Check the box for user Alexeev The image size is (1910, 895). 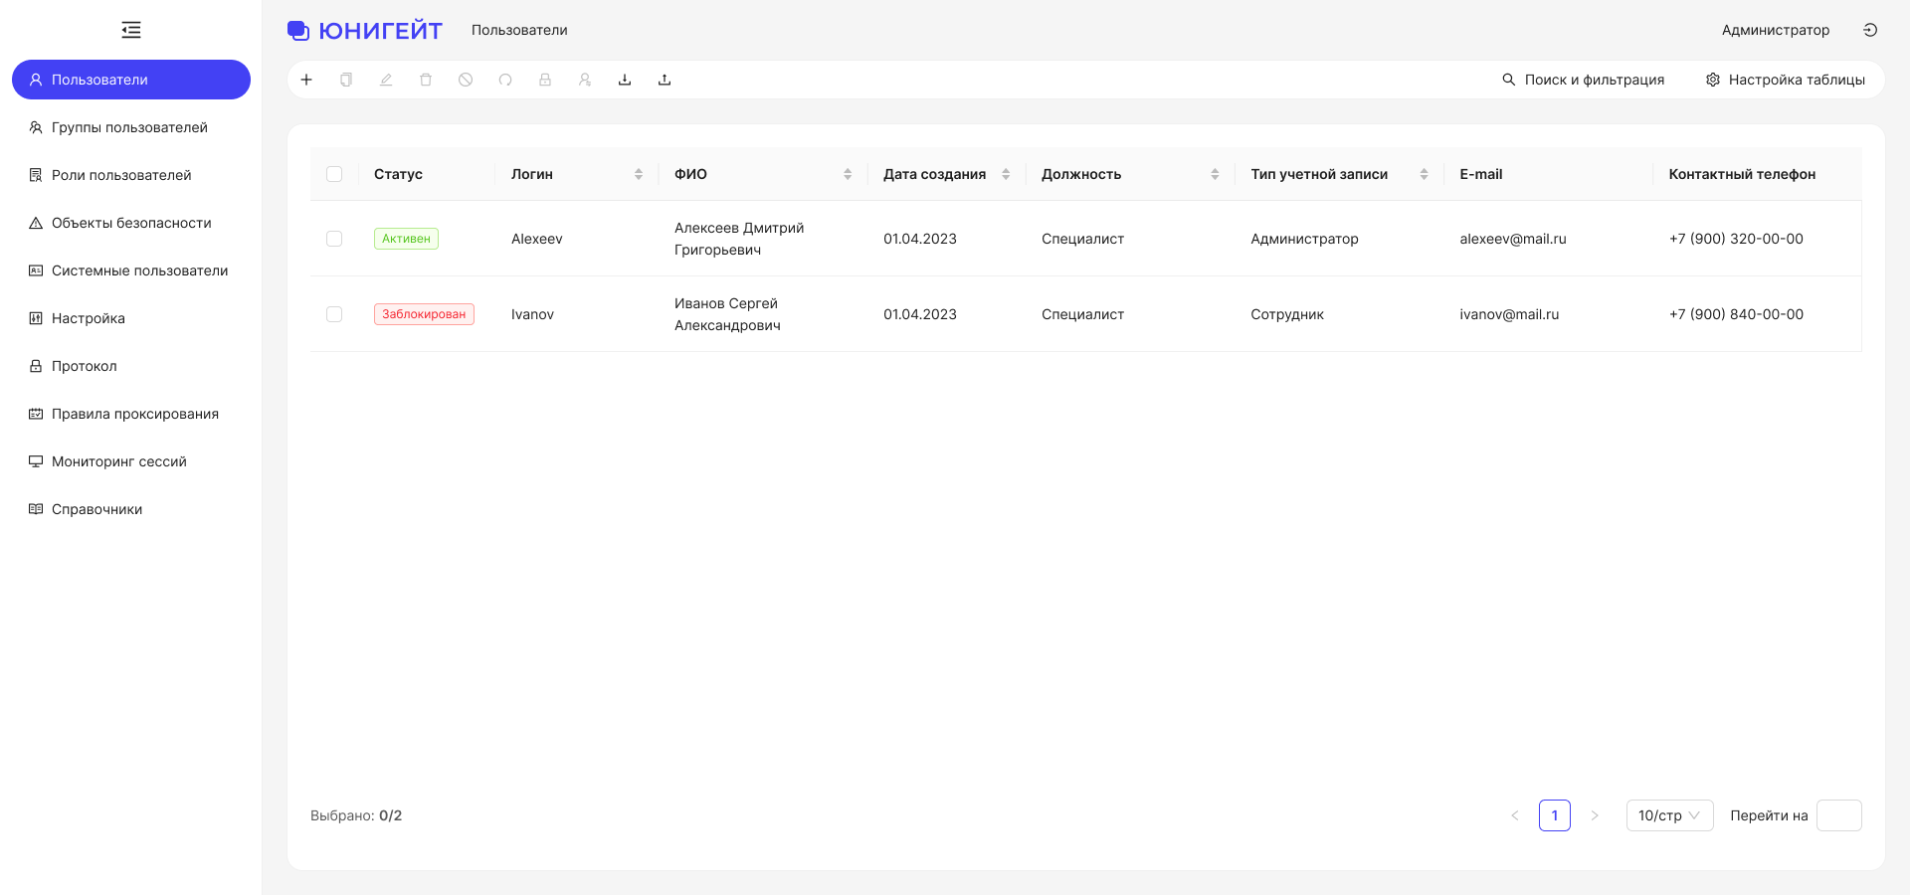tap(334, 239)
